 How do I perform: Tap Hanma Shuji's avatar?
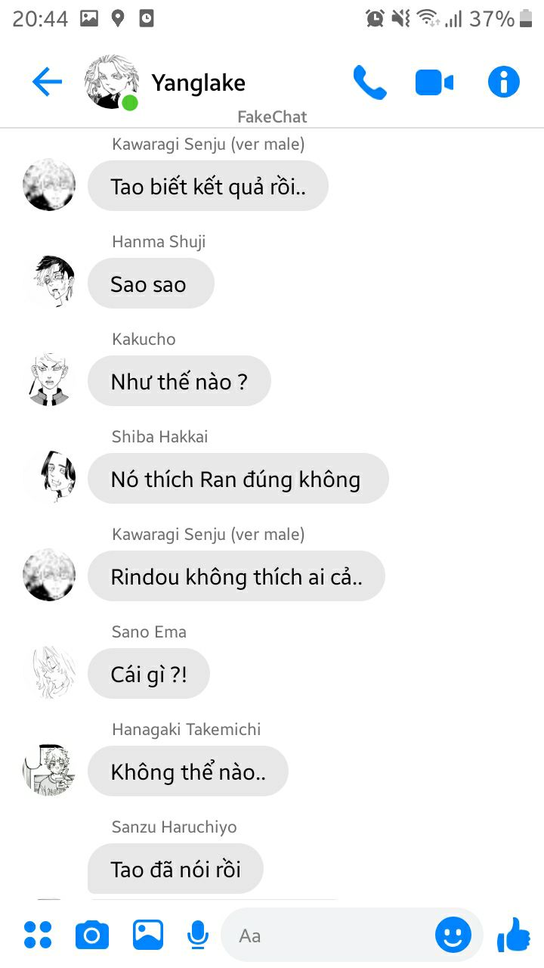[49, 283]
